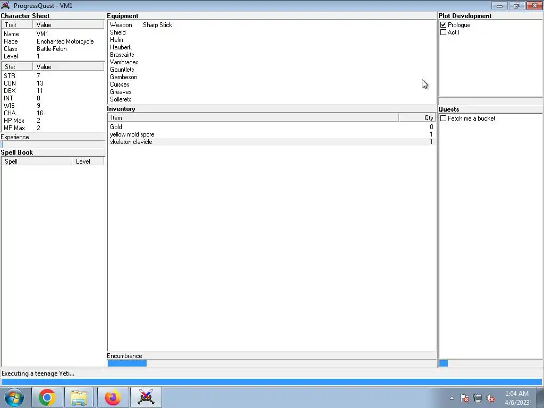Open Action Center flag tray icon

(465, 398)
